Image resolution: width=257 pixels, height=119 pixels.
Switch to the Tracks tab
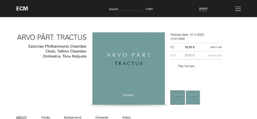[x=45, y=117]
